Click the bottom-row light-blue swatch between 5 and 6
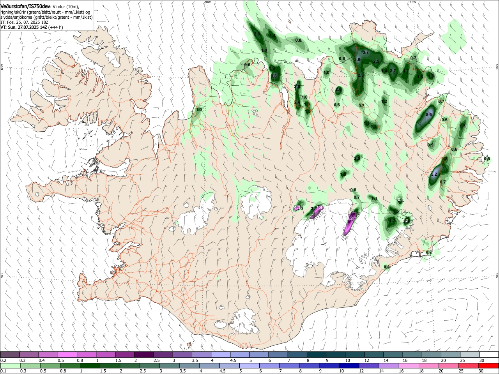The height and width of the screenshot is (374, 499). coord(249,365)
